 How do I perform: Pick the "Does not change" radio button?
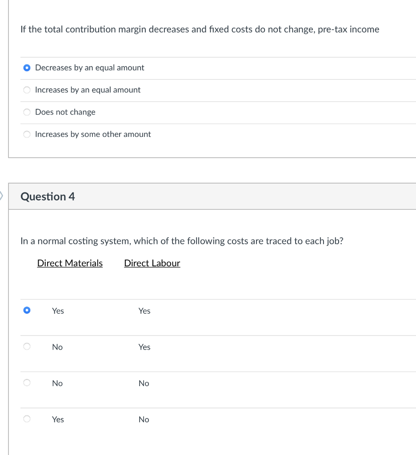(x=27, y=112)
